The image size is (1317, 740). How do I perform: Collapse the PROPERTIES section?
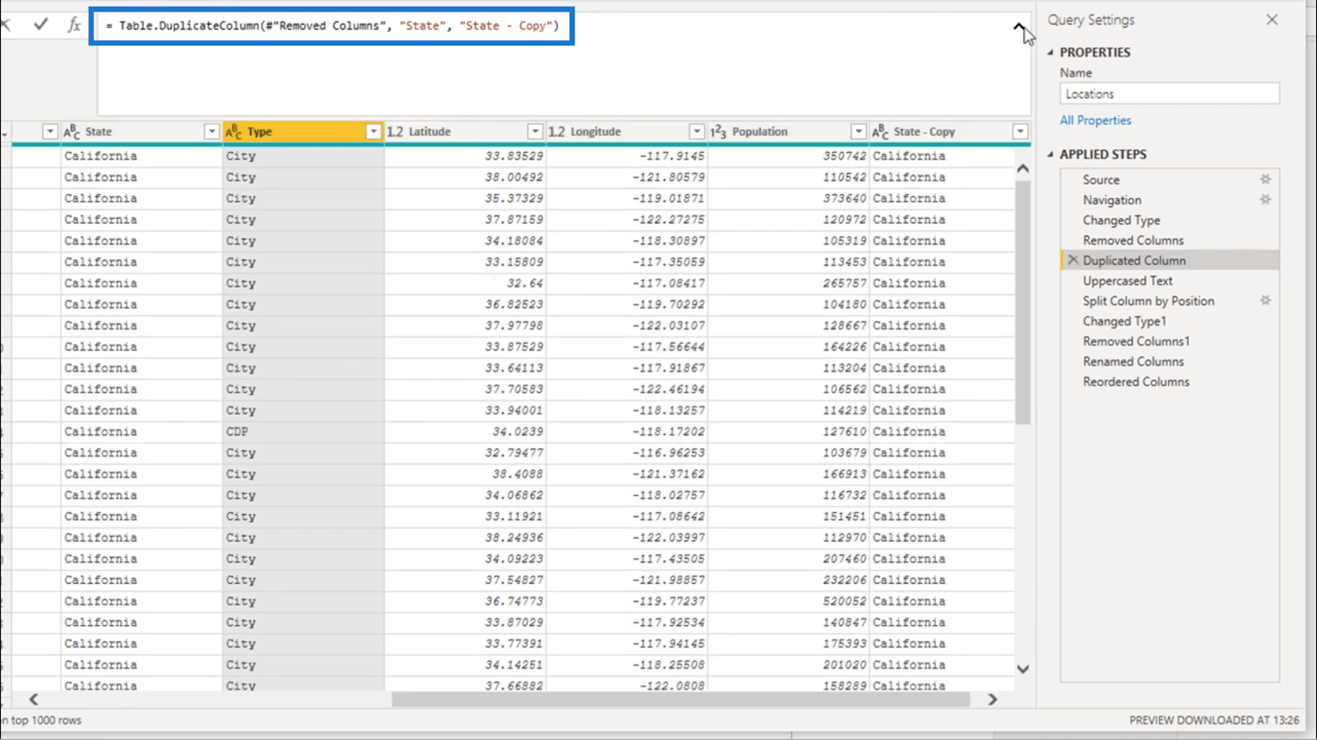pyautogui.click(x=1050, y=52)
